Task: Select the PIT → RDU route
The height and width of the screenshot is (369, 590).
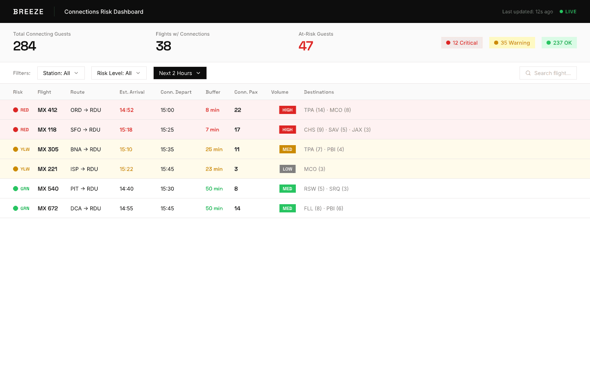Action: point(84,189)
